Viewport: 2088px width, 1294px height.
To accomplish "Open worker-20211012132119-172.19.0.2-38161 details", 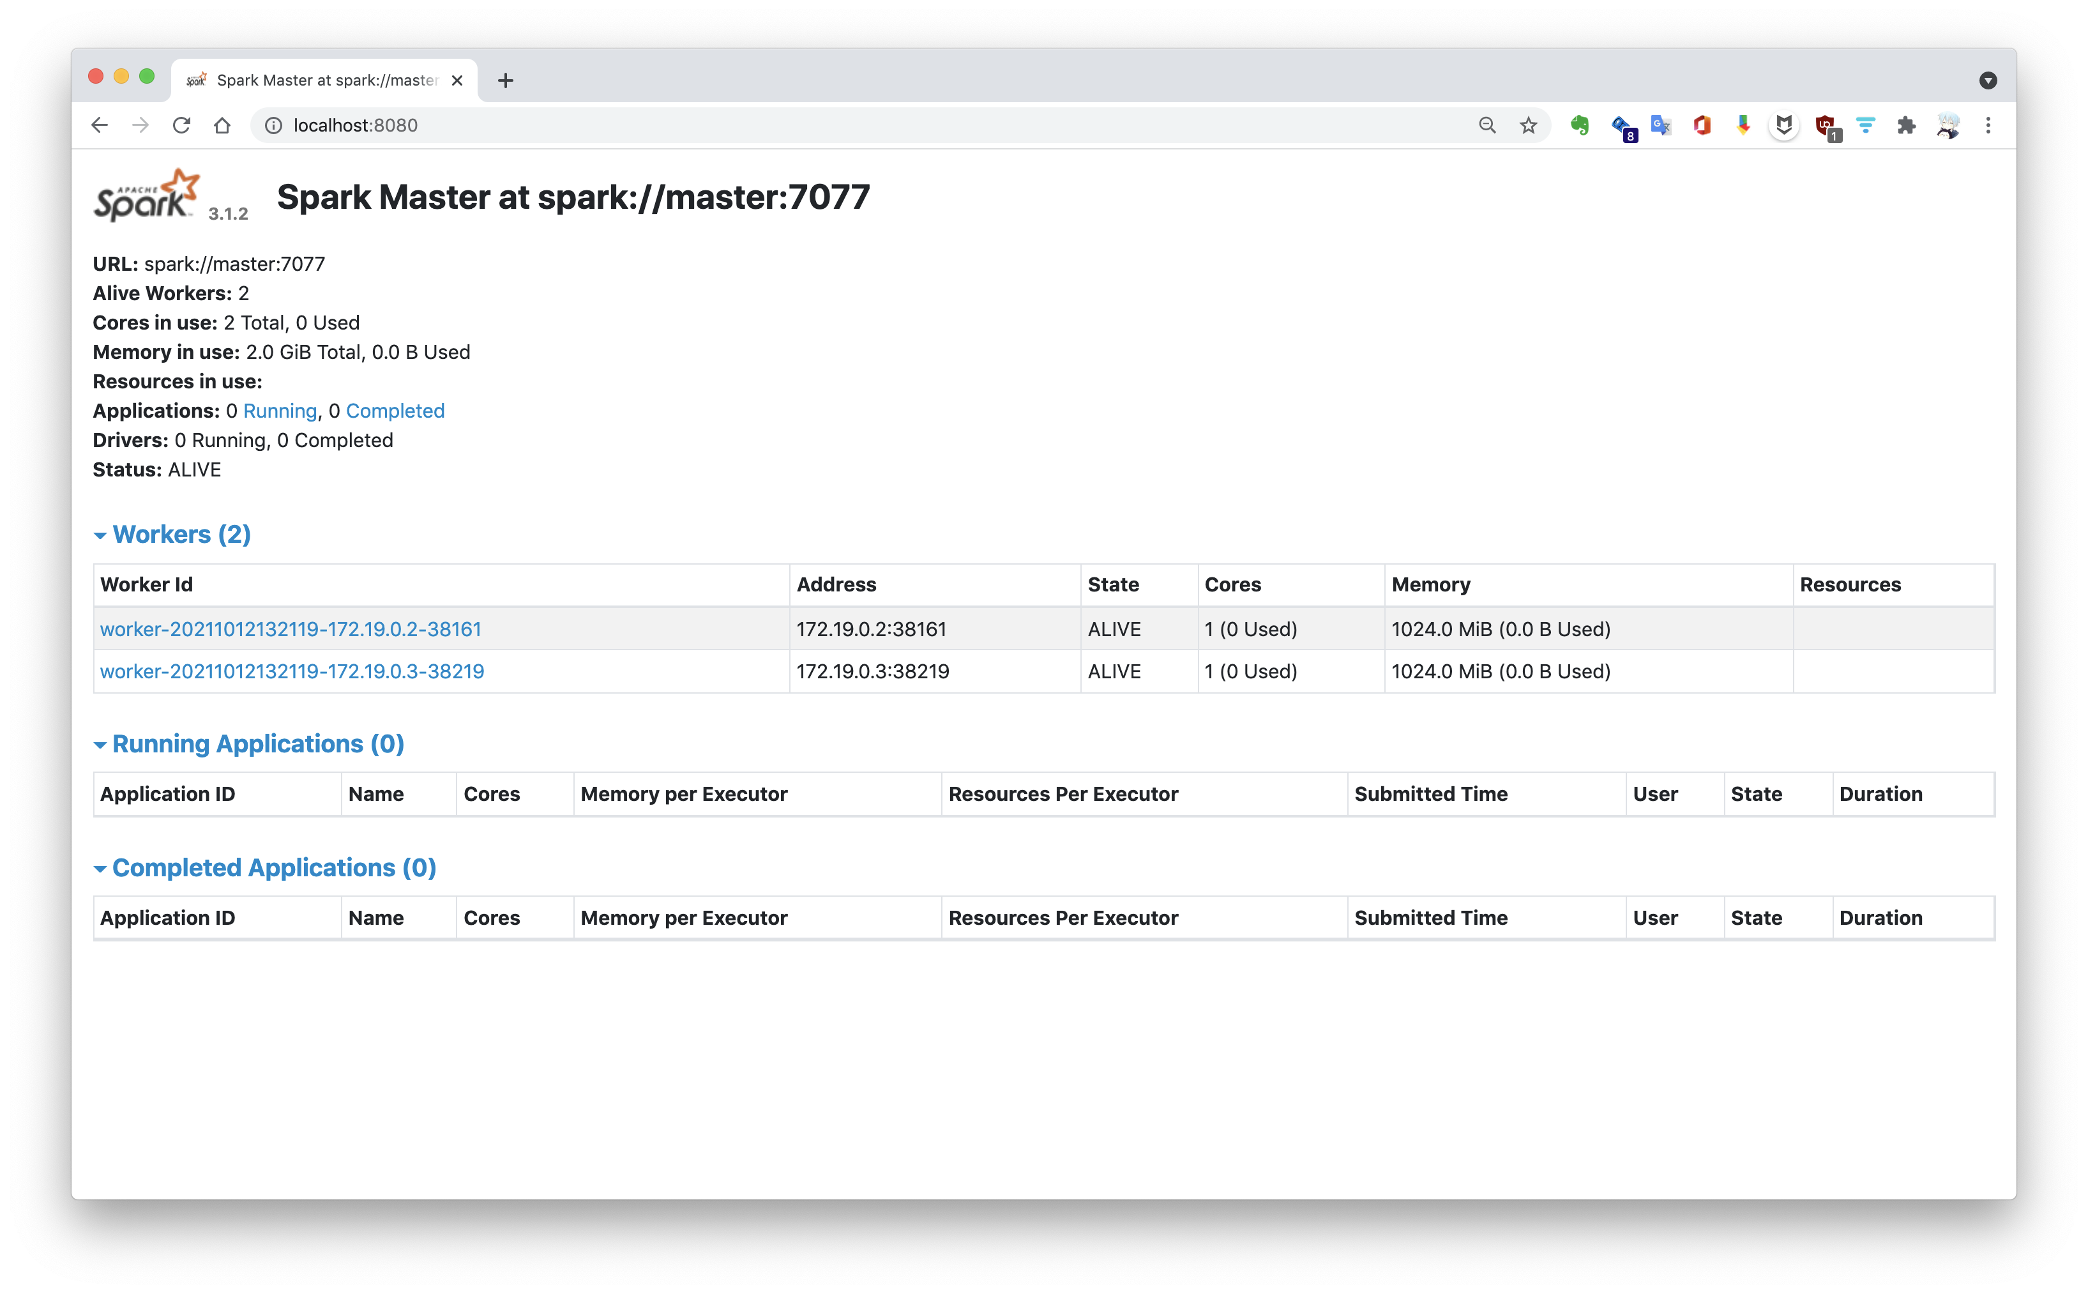I will point(291,629).
